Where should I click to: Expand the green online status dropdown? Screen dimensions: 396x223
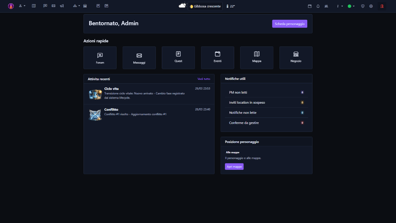point(351,6)
